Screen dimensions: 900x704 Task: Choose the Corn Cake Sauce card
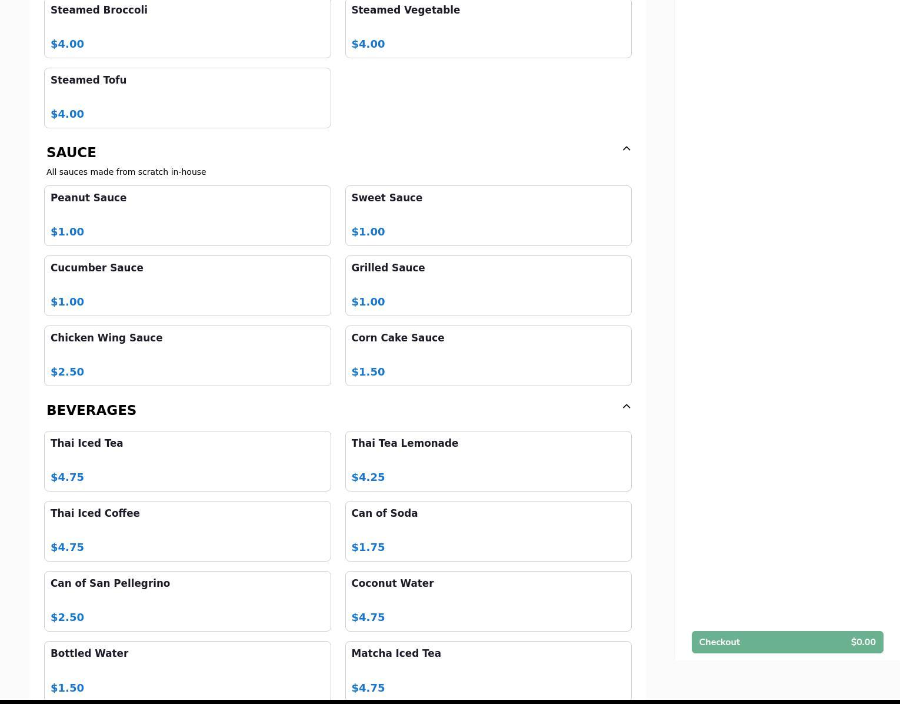pos(488,356)
